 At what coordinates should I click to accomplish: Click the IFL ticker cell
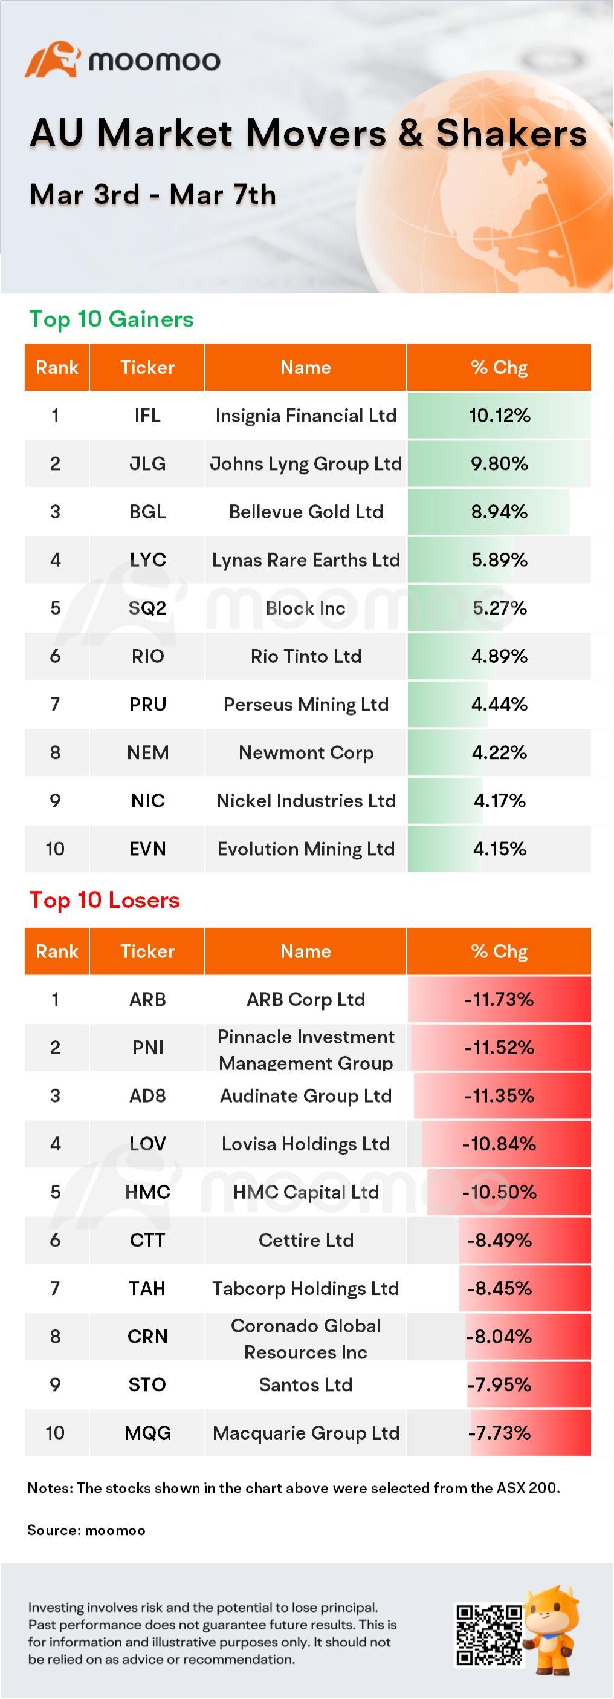point(147,416)
